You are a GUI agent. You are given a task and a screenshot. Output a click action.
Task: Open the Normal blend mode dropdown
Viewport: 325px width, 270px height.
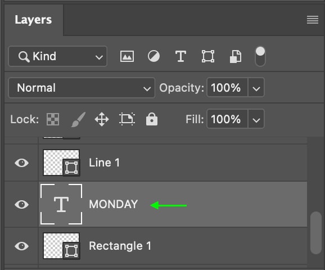[82, 88]
